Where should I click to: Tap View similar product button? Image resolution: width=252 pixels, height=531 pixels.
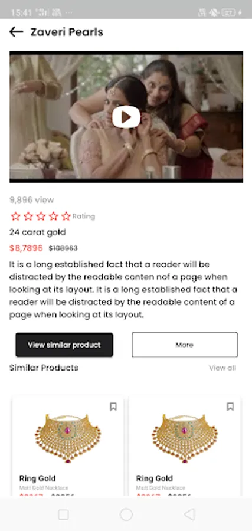64,345
